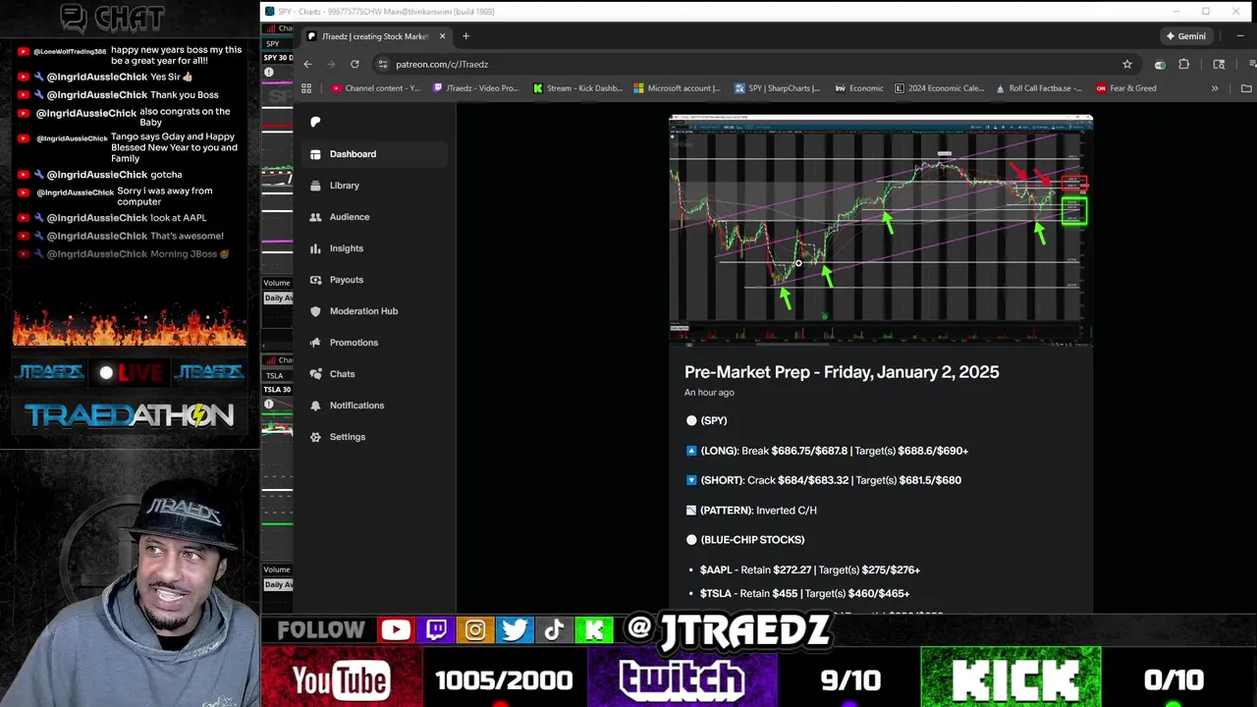The width and height of the screenshot is (1257, 707).
Task: Click the browser back arrow
Action: click(307, 64)
